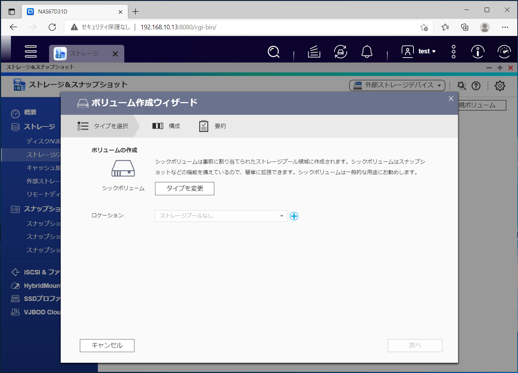Open ディスク/VJBOD sidebar item

[x=43, y=141]
